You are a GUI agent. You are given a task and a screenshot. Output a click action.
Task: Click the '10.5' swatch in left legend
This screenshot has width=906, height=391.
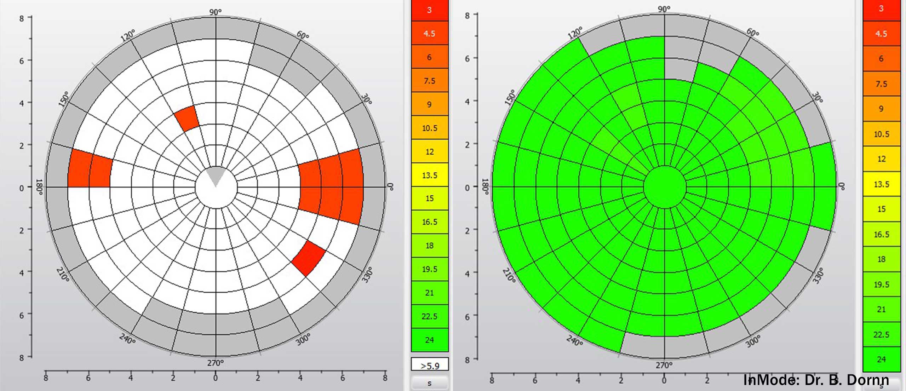point(429,128)
